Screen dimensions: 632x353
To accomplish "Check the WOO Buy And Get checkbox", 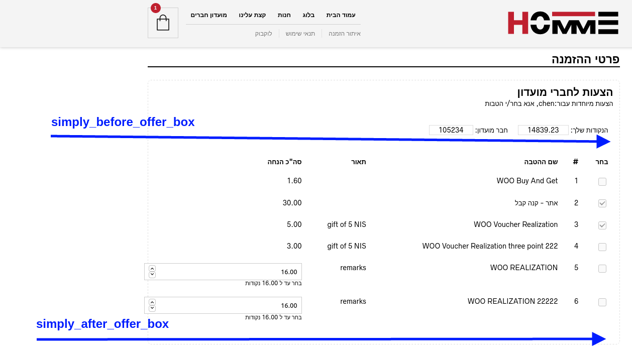I will point(602,182).
